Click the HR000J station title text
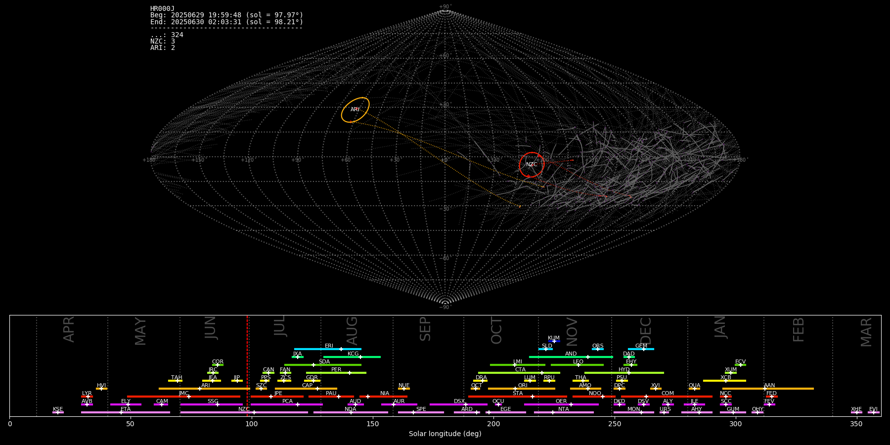890x445 pixels. pos(163,8)
